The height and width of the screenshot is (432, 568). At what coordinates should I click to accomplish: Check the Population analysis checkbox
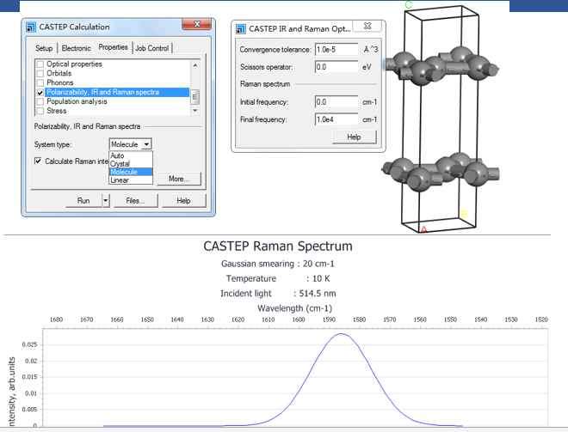pyautogui.click(x=39, y=101)
